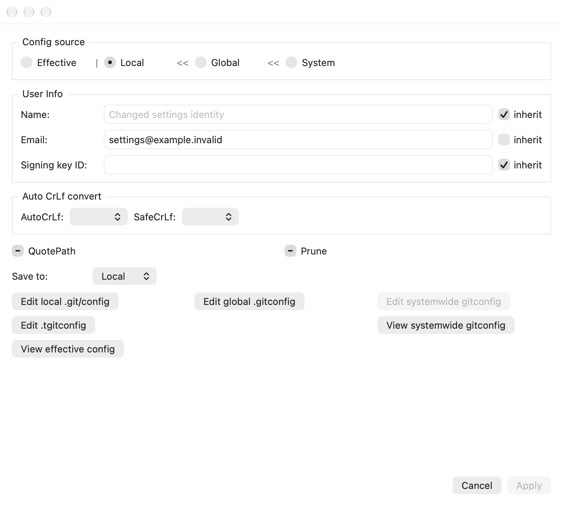Image resolution: width=563 pixels, height=506 pixels.
Task: Close the settings window
Action: [x=12, y=12]
